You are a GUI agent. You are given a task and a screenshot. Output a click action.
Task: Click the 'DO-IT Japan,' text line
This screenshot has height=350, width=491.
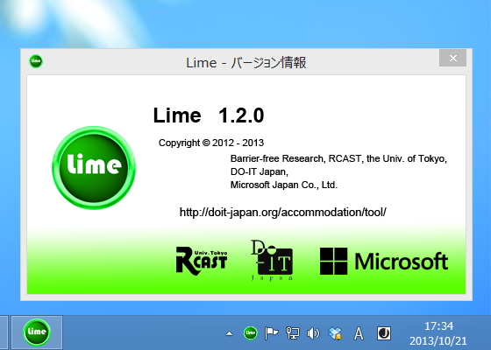[260, 171]
